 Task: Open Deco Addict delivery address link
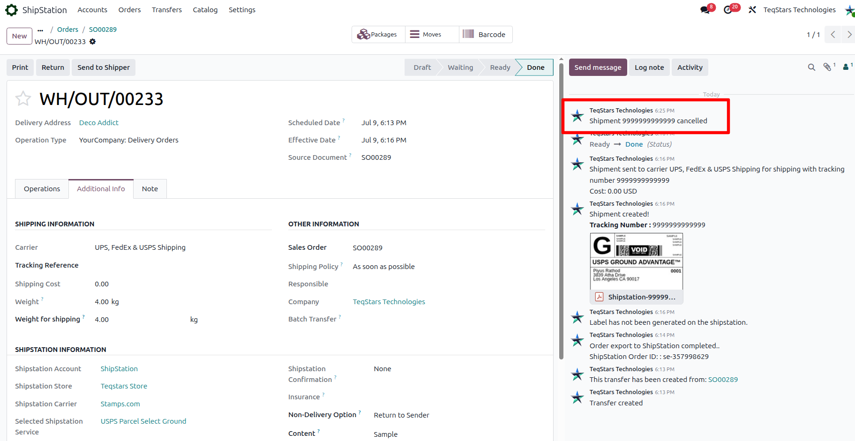click(x=99, y=123)
